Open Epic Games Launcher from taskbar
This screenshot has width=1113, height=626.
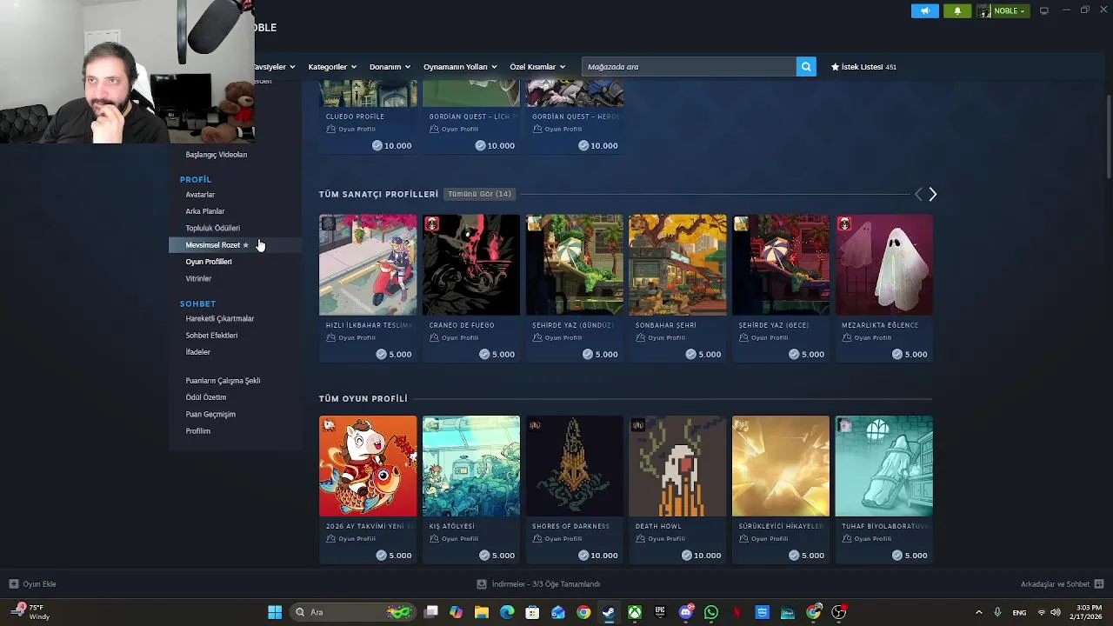pyautogui.click(x=660, y=612)
